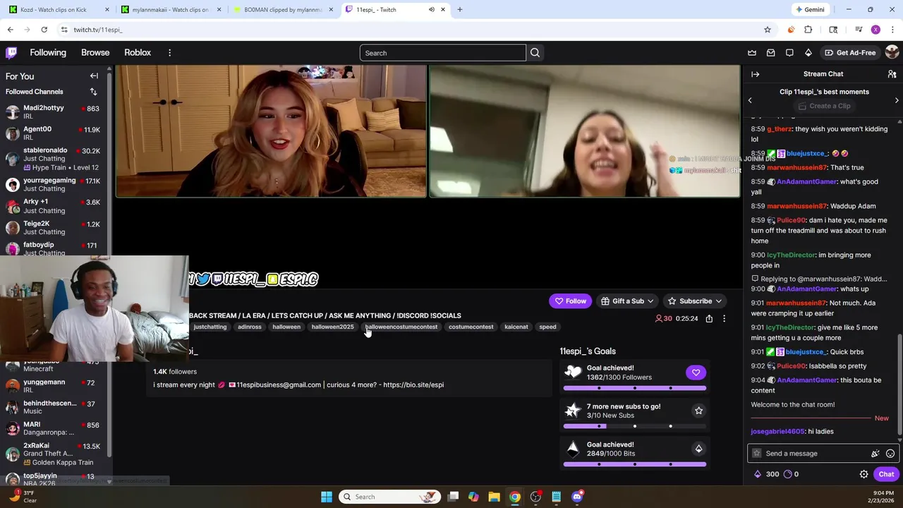The height and width of the screenshot is (508, 903).
Task: Open a new browser tab
Action: pos(459,10)
